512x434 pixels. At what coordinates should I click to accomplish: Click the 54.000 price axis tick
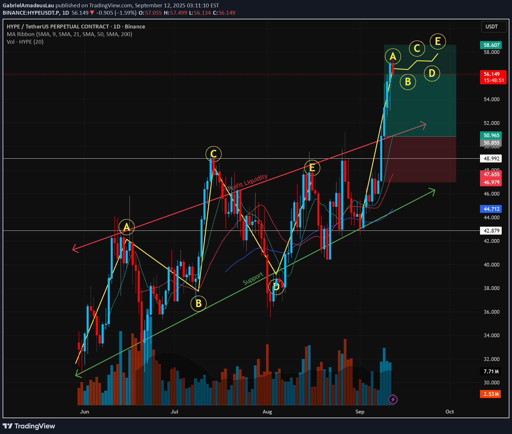click(x=491, y=99)
